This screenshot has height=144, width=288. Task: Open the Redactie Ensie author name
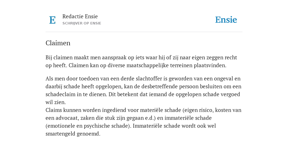tap(80, 17)
